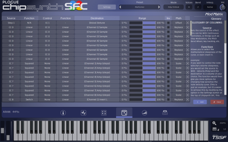Open Math cell Scale in [Channel 2] Amp row
This screenshot has height=142, width=228.
click(178, 68)
